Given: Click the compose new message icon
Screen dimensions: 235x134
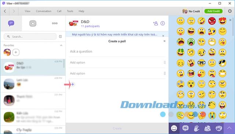Looking at the screenshot, I should pos(60,36).
